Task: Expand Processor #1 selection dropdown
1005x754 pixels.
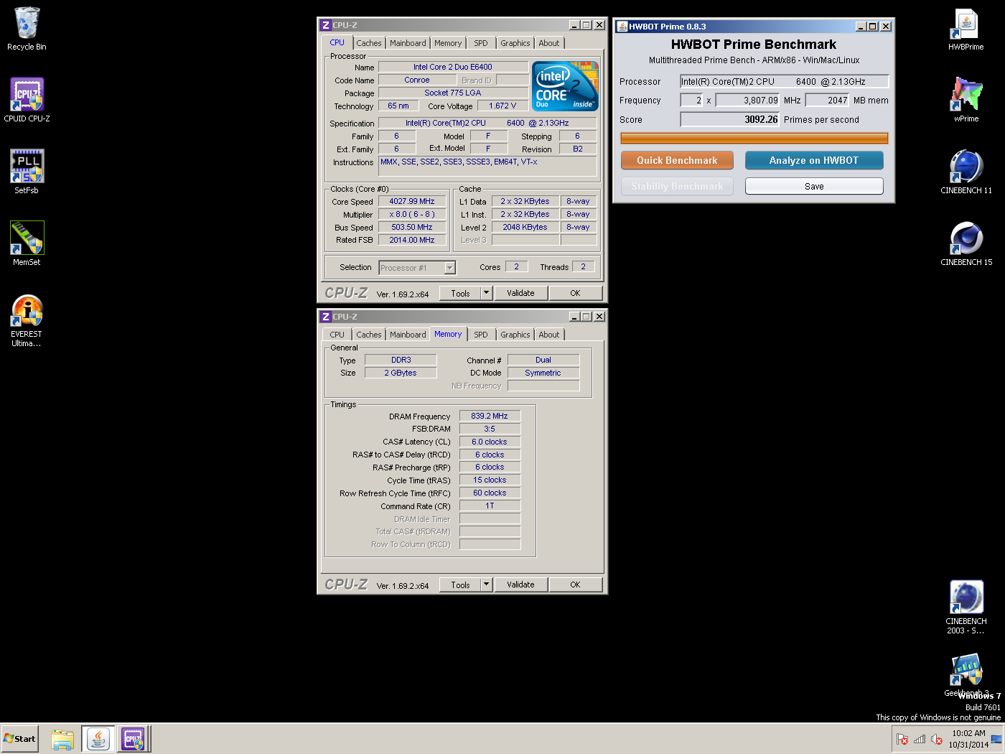Action: point(449,268)
